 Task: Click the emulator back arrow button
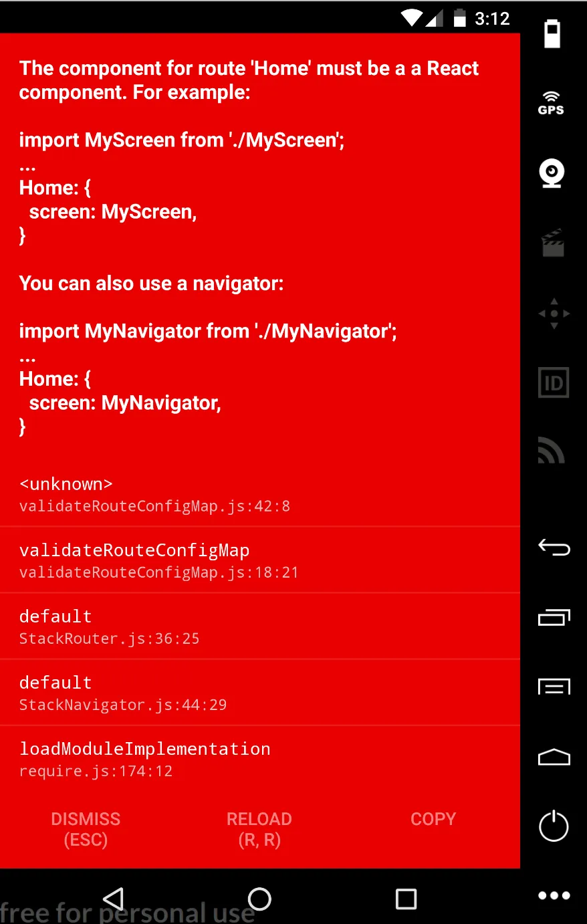coord(554,548)
